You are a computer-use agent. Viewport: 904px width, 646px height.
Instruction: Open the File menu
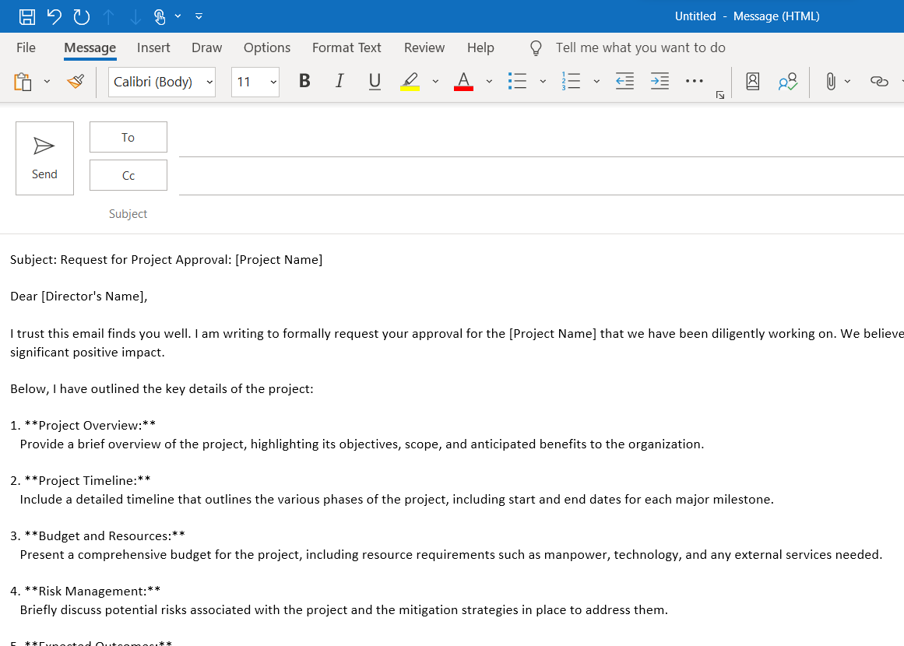tap(26, 47)
